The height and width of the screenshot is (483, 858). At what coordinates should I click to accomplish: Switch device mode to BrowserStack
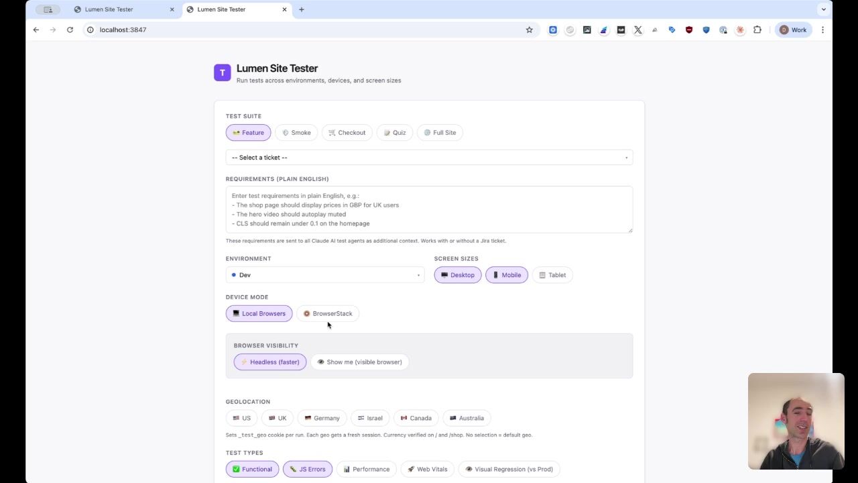[x=328, y=314]
